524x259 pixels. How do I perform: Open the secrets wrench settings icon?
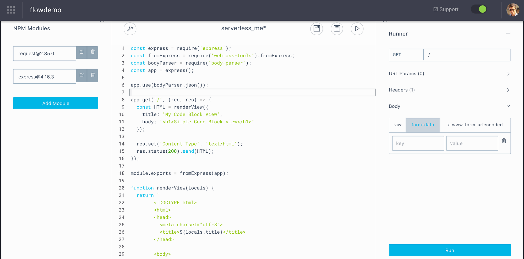point(130,29)
